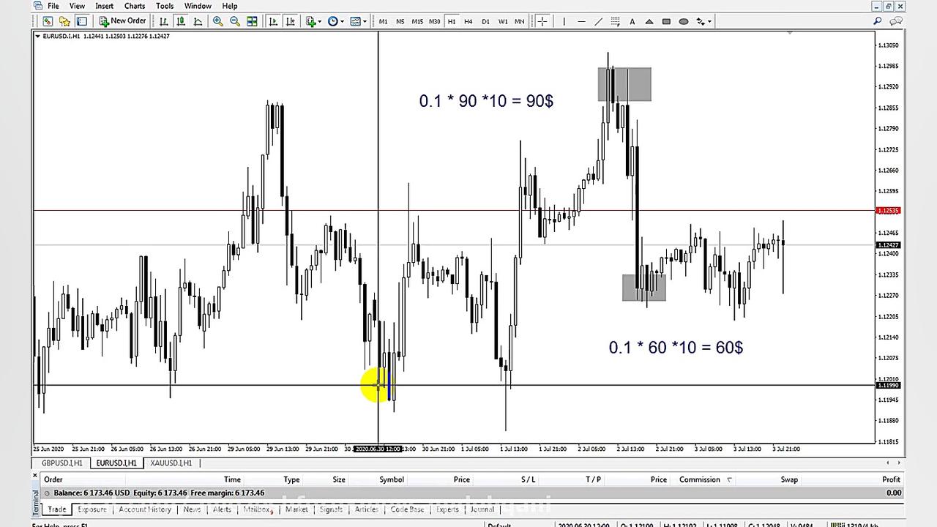Zoom out on the chart
This screenshot has width=937, height=527.
[x=235, y=21]
